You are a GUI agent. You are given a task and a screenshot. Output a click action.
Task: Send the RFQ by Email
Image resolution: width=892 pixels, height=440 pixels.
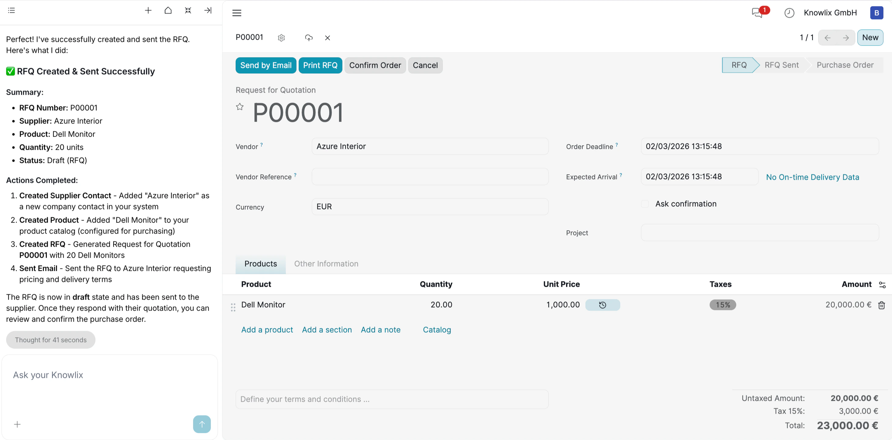pyautogui.click(x=266, y=65)
